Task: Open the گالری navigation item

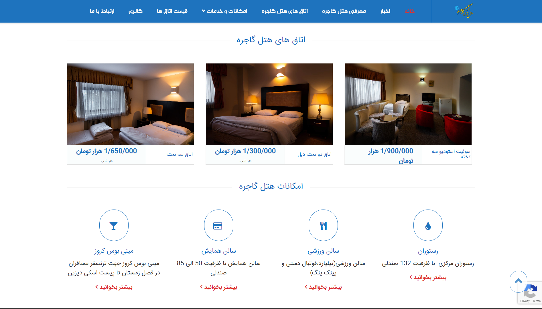Action: [135, 11]
